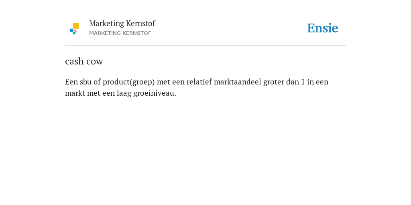411x205 pixels.
Task: Click the word 'laag' in the second line
Action: 124,93
